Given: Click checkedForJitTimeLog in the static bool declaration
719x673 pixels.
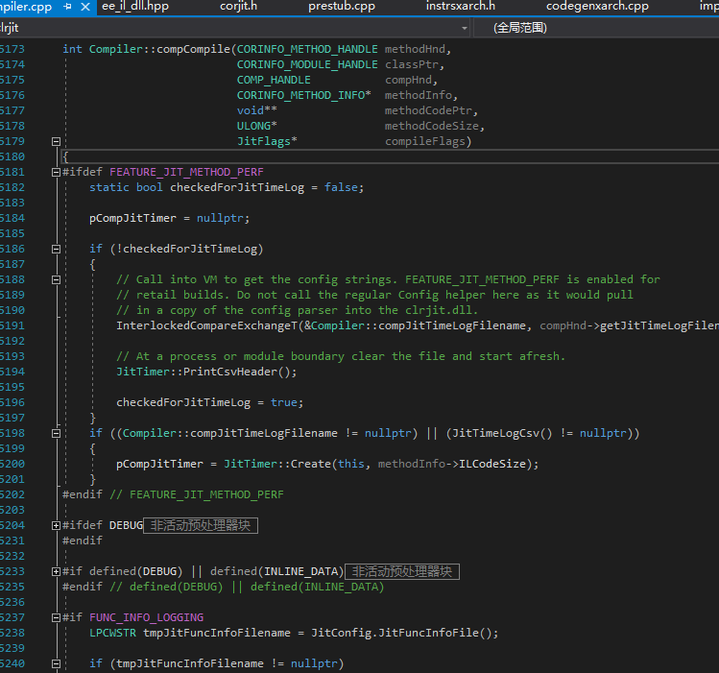Looking at the screenshot, I should coord(237,187).
